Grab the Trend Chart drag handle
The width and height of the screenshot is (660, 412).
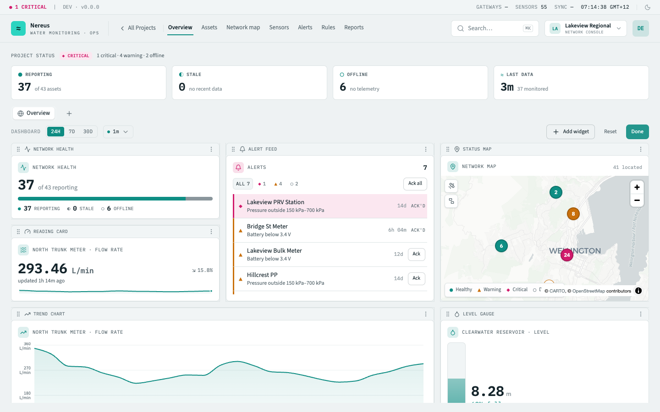click(x=18, y=314)
